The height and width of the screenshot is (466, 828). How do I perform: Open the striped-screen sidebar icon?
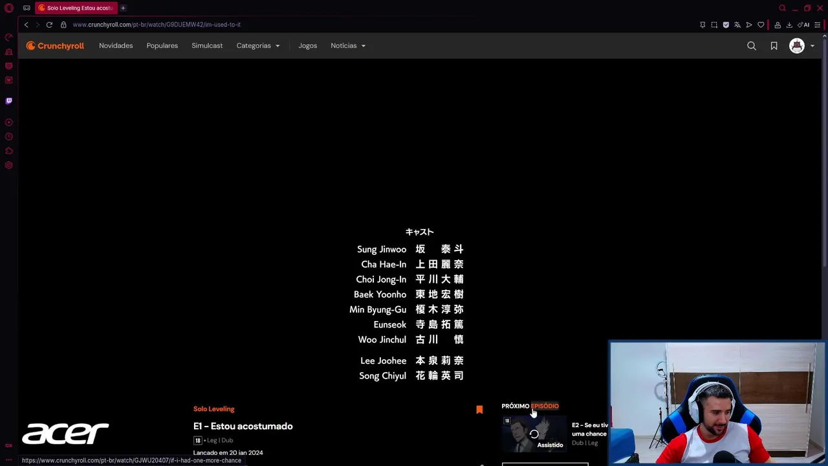pos(9,66)
